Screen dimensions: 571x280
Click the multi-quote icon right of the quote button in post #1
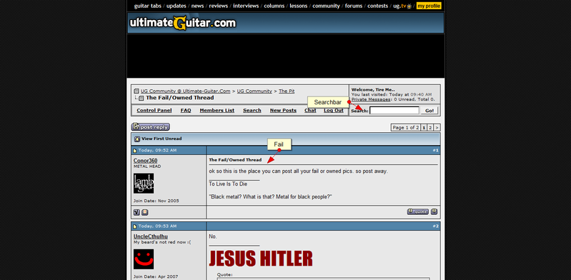[x=434, y=211]
